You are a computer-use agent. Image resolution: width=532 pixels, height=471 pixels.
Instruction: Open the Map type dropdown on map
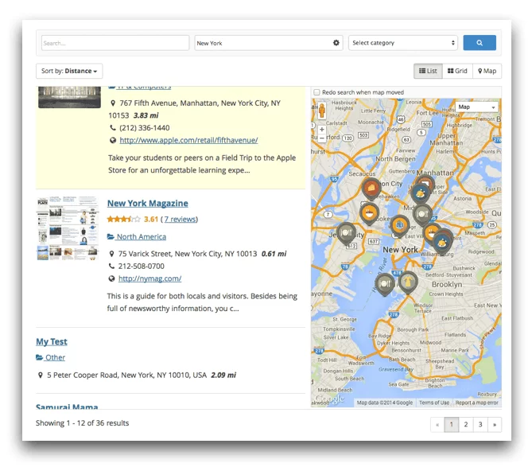pos(476,107)
